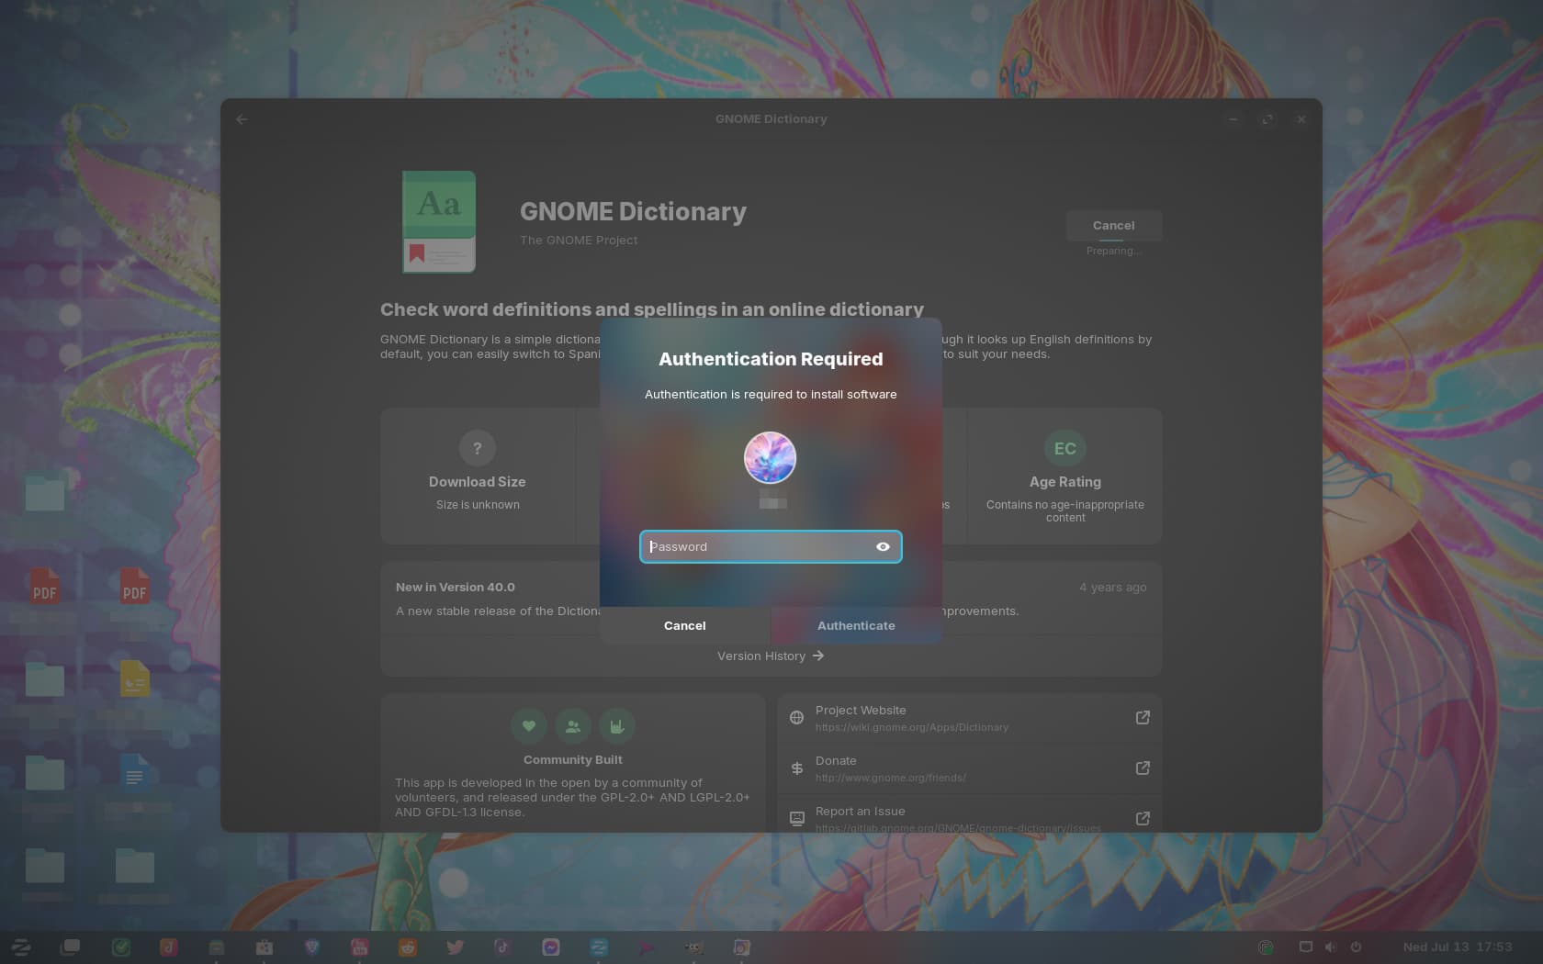Click the back arrow in header
Viewport: 1543px width, 964px height.
click(x=242, y=119)
